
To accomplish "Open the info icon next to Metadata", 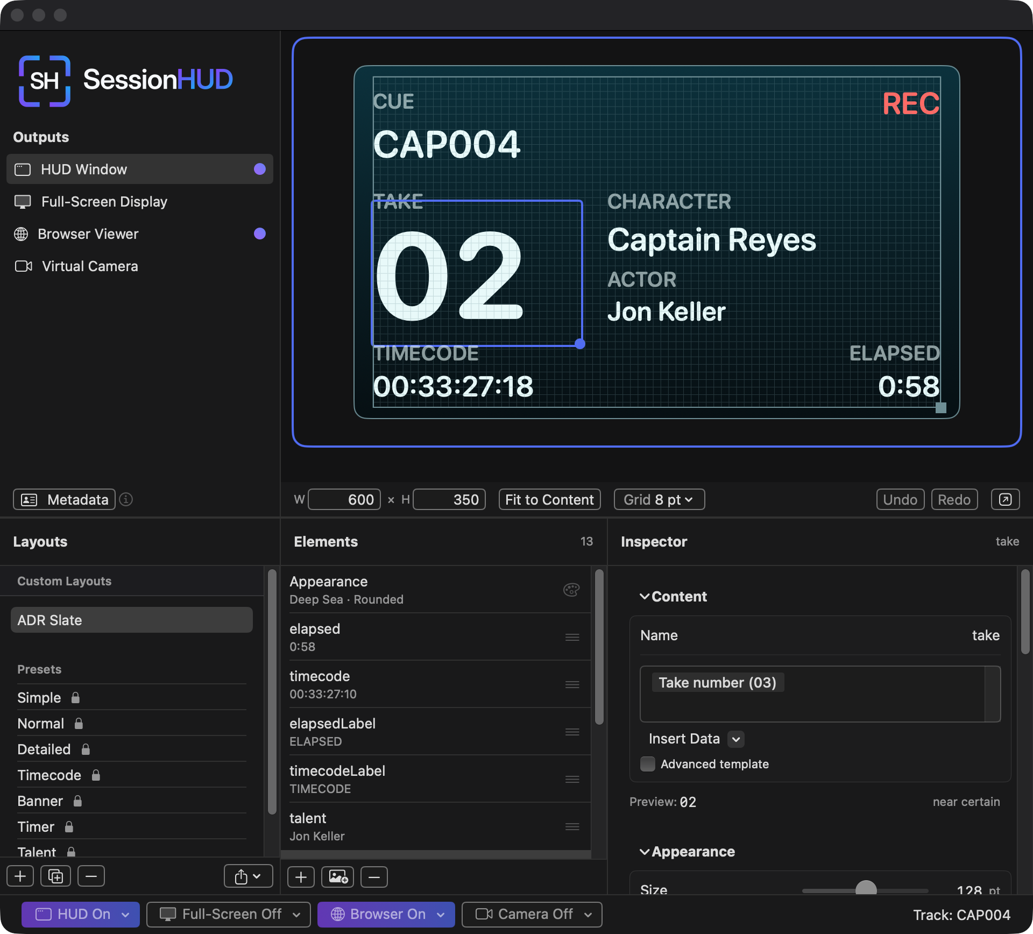I will point(126,499).
